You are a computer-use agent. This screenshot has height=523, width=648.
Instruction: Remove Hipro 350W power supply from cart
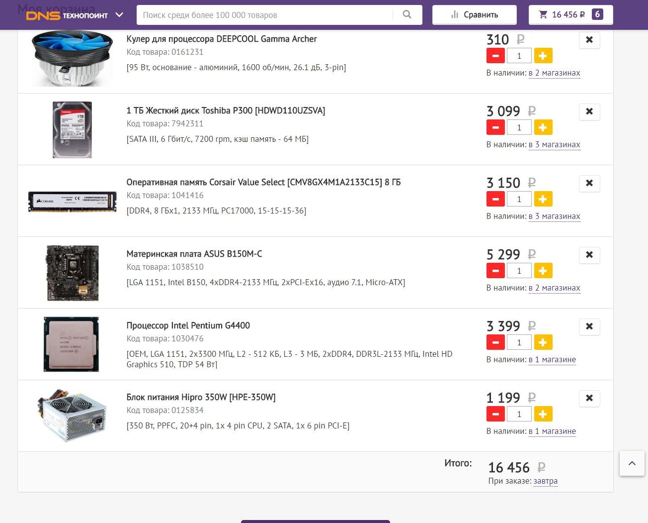tap(589, 398)
